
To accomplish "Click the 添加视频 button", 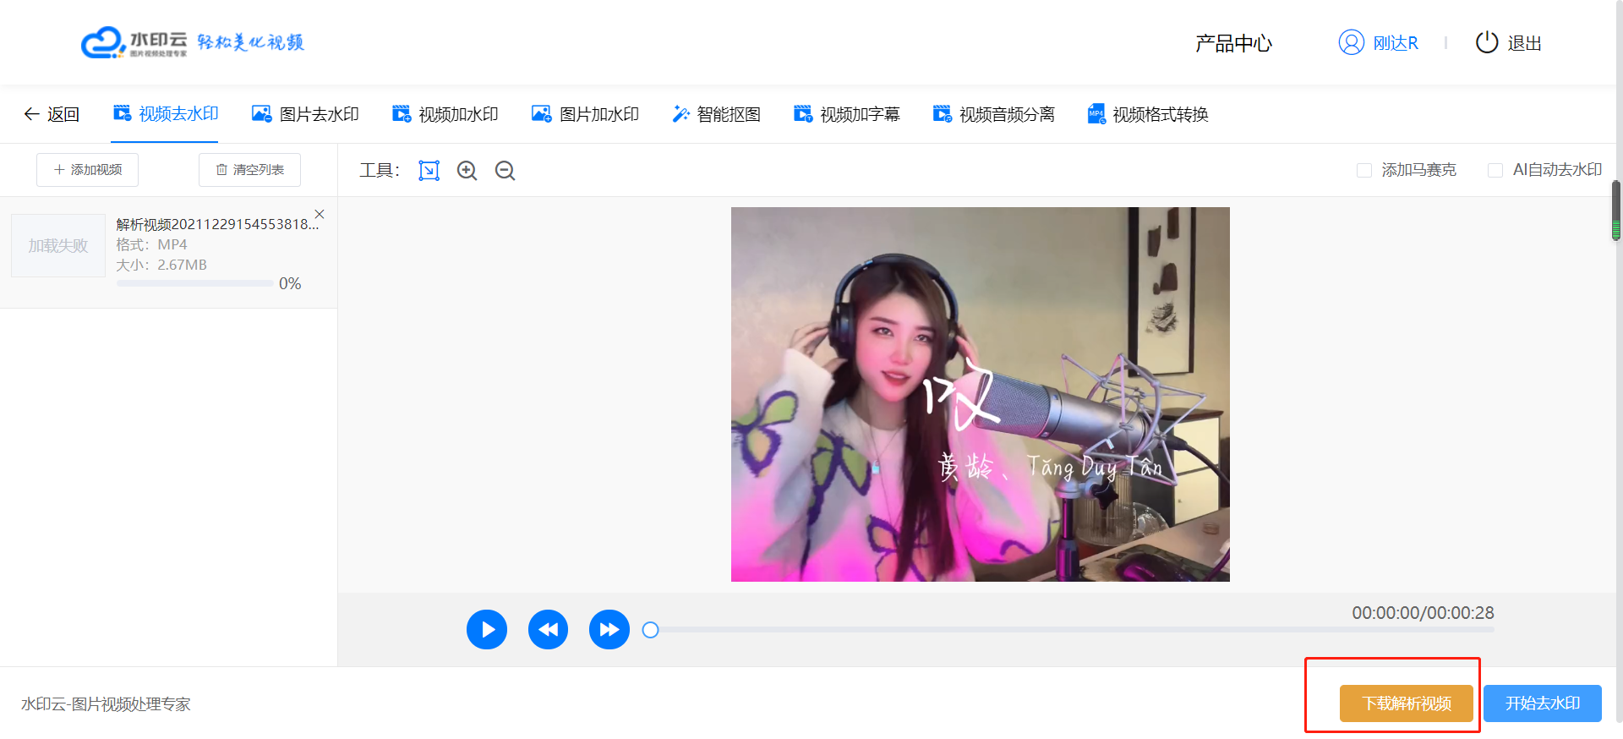I will tap(88, 170).
